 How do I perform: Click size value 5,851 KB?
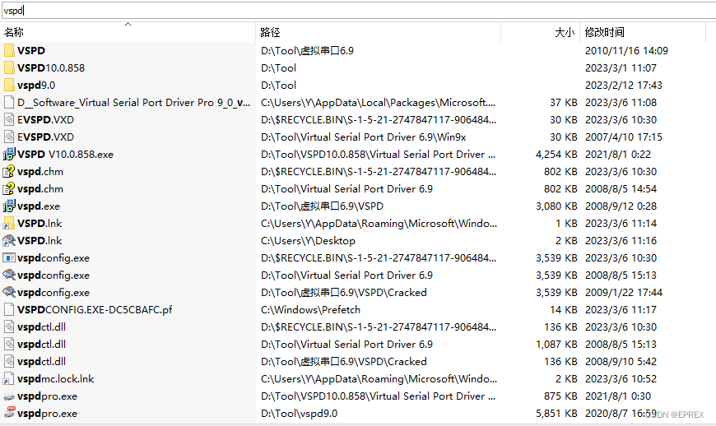tap(556, 413)
